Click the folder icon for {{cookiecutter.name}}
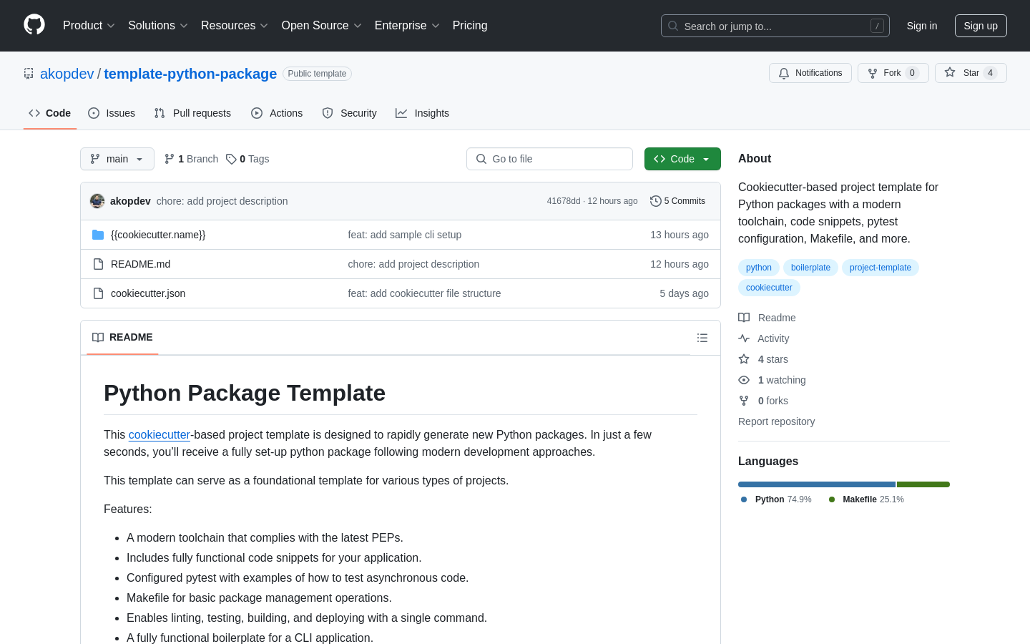Screen dimensions: 1030x644 click(98, 235)
